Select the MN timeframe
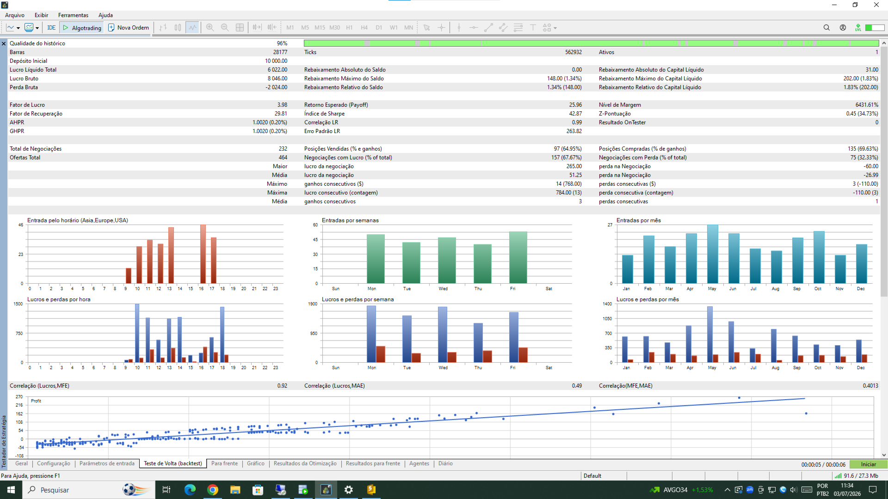This screenshot has width=888, height=499. [x=408, y=28]
